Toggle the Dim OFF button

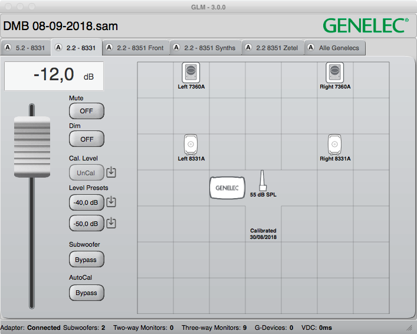click(87, 139)
